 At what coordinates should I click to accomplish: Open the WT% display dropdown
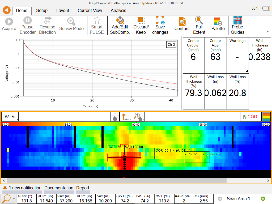pos(10,117)
